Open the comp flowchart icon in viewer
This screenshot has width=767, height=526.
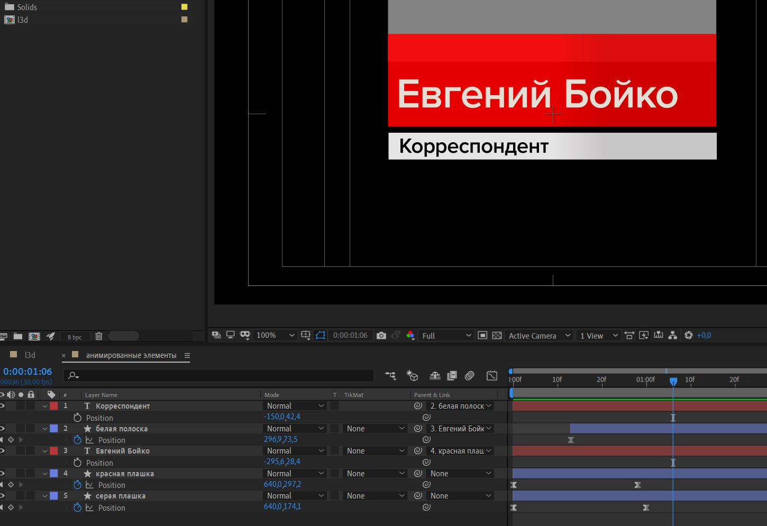tap(673, 335)
